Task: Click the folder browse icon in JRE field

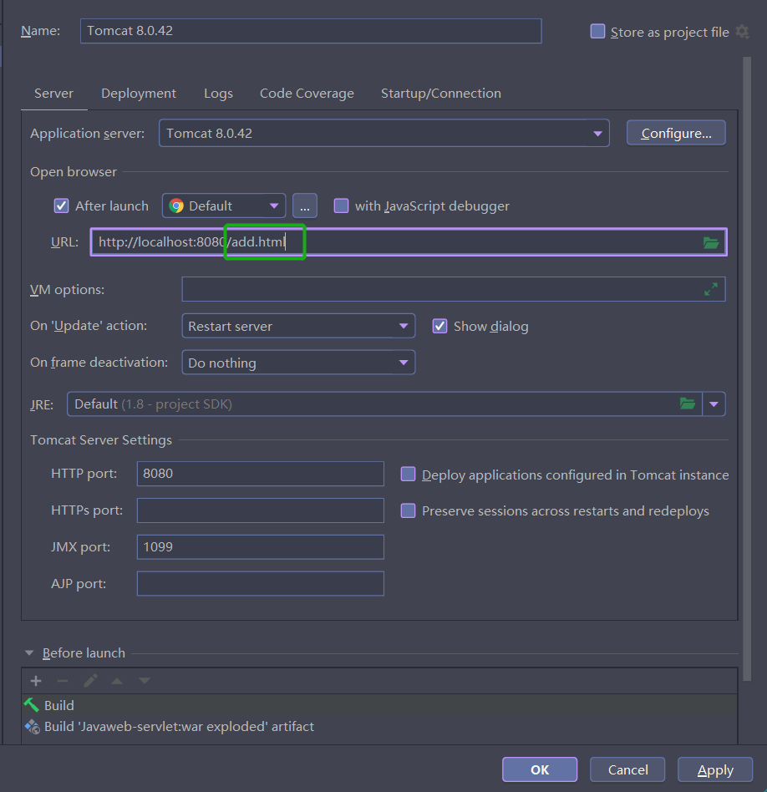Action: pos(687,404)
